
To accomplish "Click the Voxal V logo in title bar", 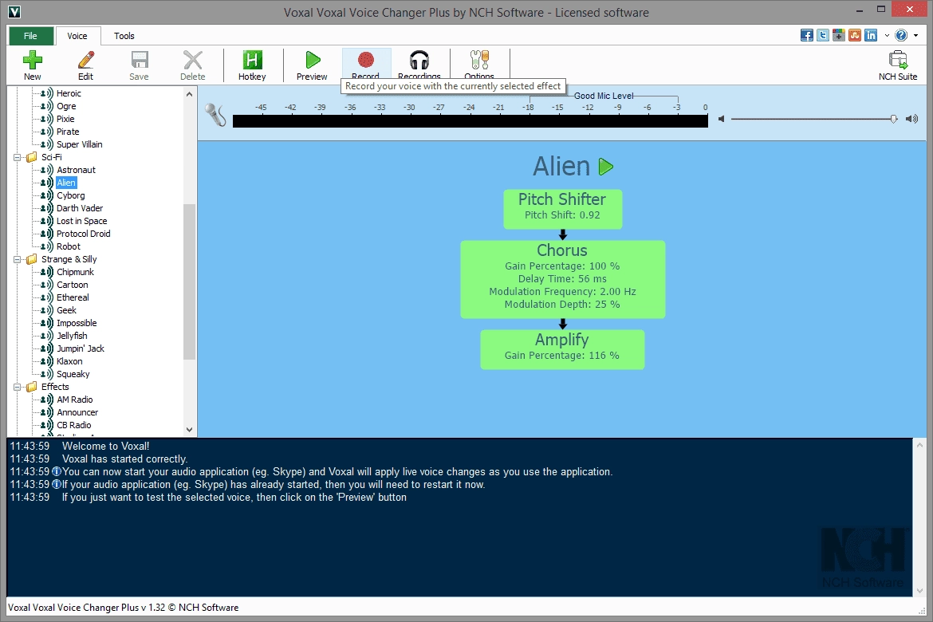I will coord(14,12).
